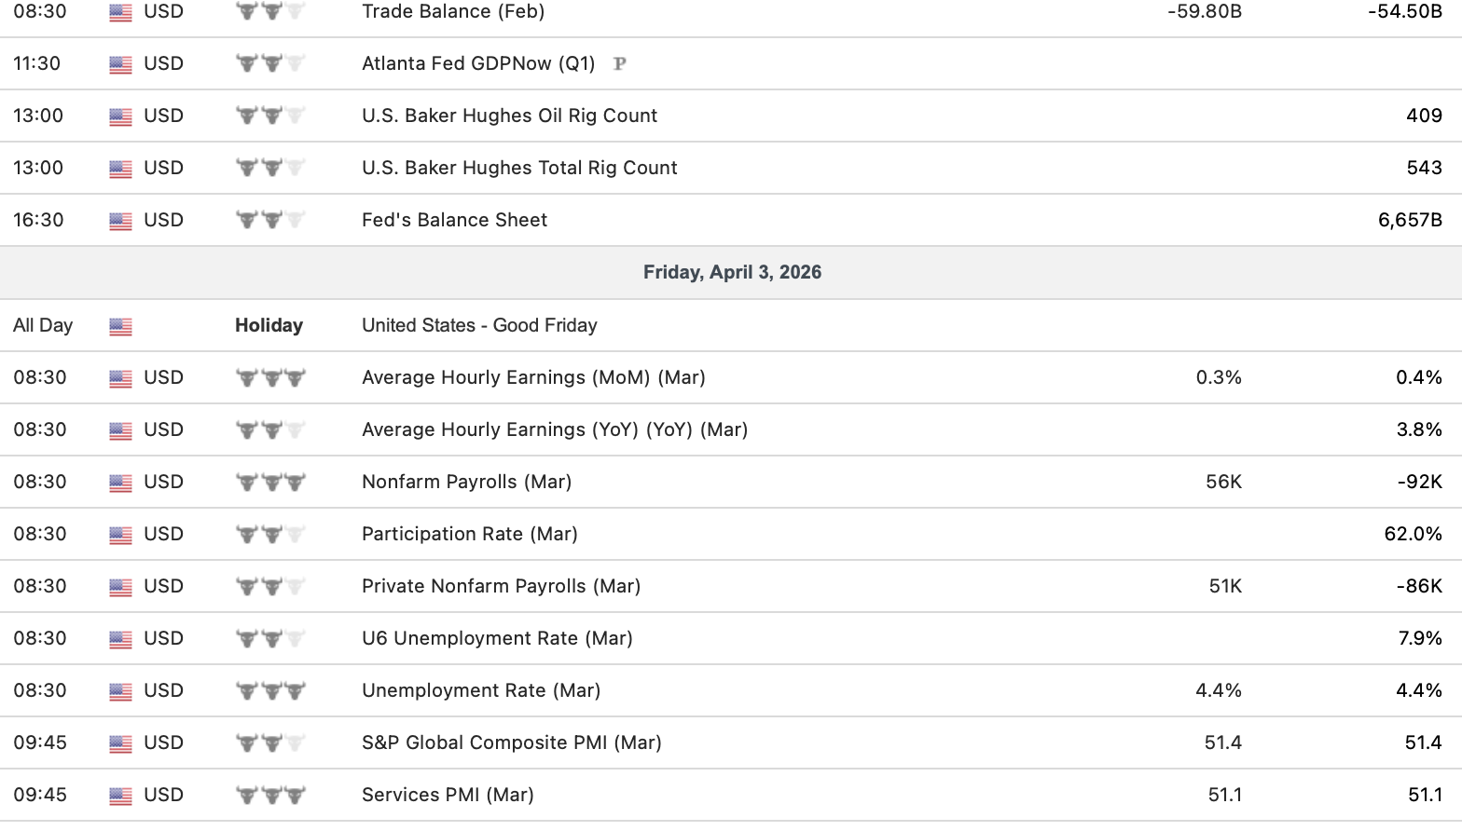The width and height of the screenshot is (1462, 831).
Task: Click the US flag beside Baker Hughes Oil Rig Count
Action: (x=120, y=117)
